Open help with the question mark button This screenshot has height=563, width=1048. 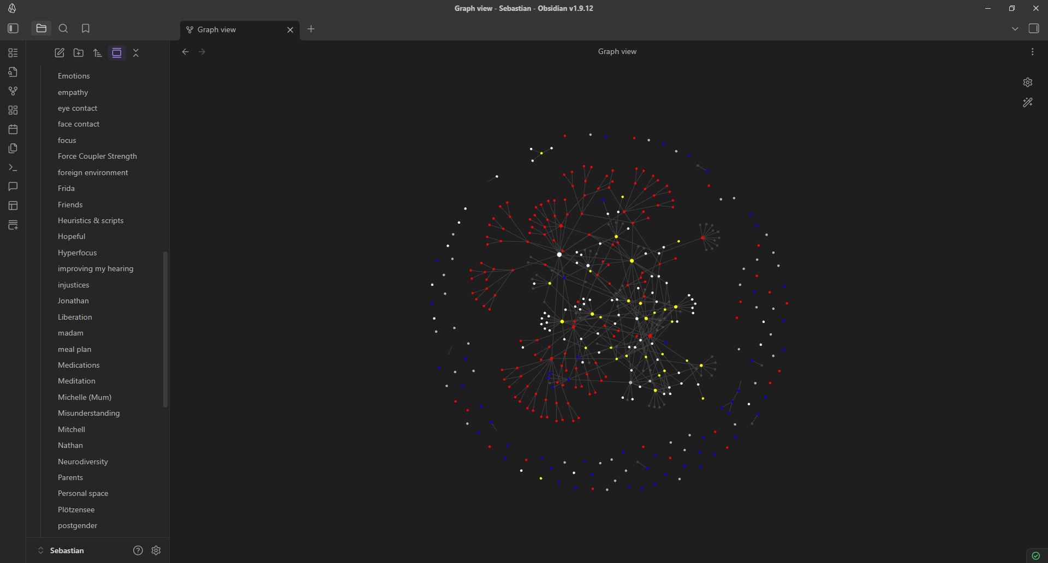point(138,550)
